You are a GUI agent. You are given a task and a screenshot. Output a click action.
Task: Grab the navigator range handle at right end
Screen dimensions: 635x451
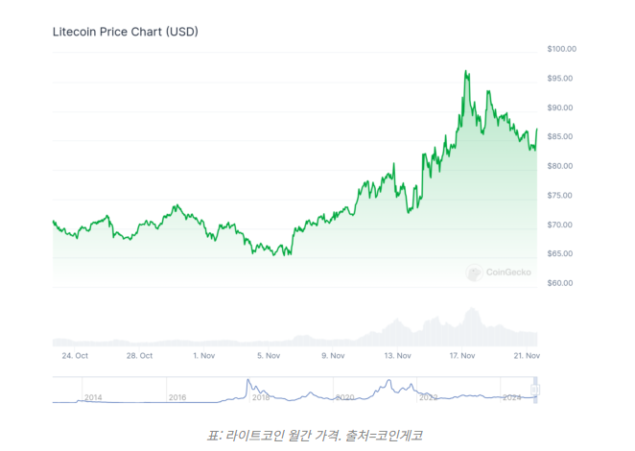tap(535, 389)
